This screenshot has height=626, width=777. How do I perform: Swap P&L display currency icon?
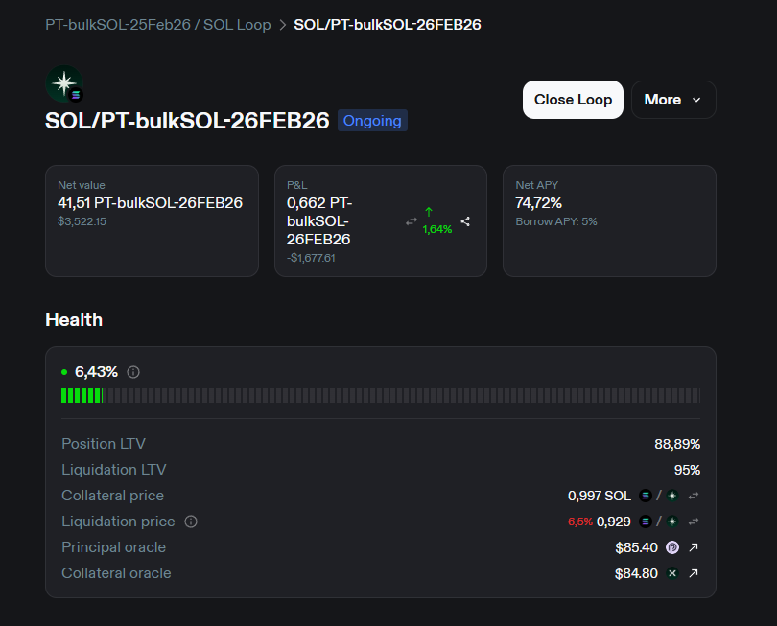412,221
